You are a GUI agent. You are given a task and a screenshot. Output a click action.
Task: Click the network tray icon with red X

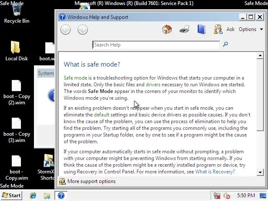[217, 196]
